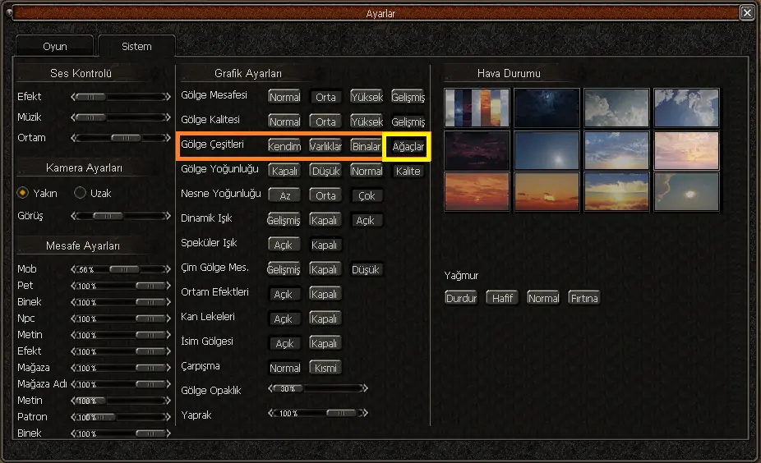Set rain to Fırtına
The height and width of the screenshot is (463, 761).
tap(584, 298)
